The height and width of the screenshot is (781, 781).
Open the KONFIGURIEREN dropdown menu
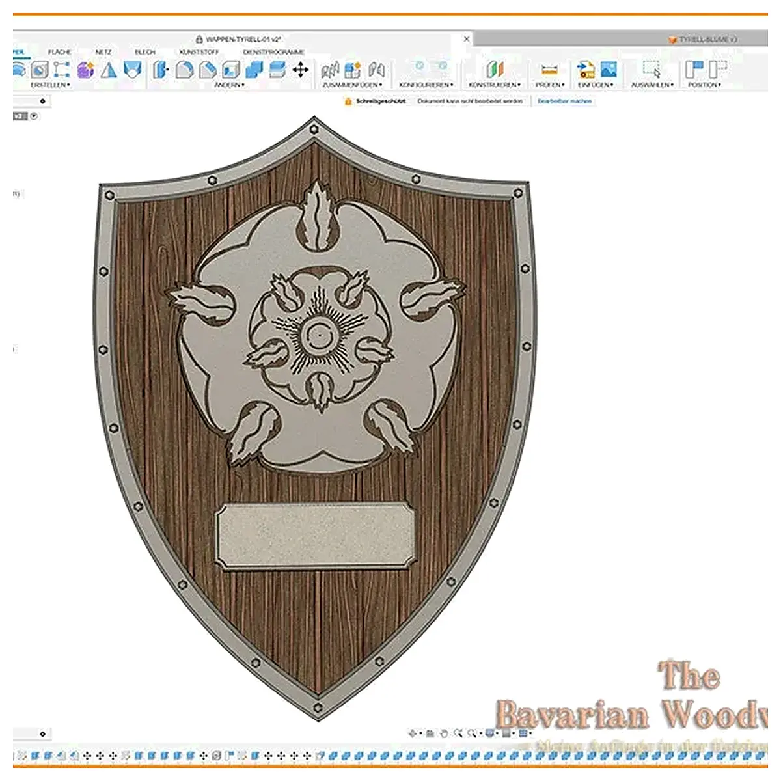426,85
